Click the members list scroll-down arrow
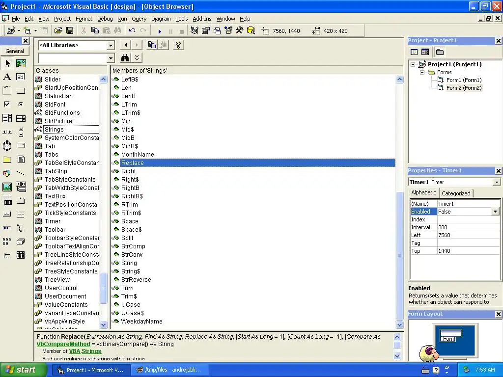 pos(400,325)
